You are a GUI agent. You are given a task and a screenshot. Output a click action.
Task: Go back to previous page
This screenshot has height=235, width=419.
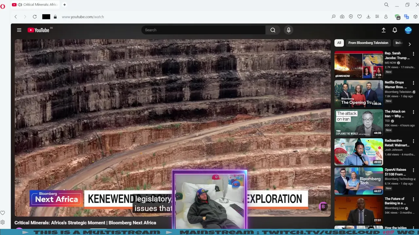click(x=15, y=17)
